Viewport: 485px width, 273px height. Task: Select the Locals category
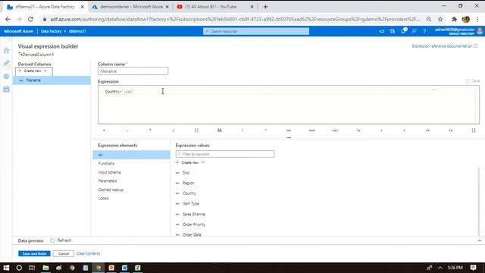[104, 199]
